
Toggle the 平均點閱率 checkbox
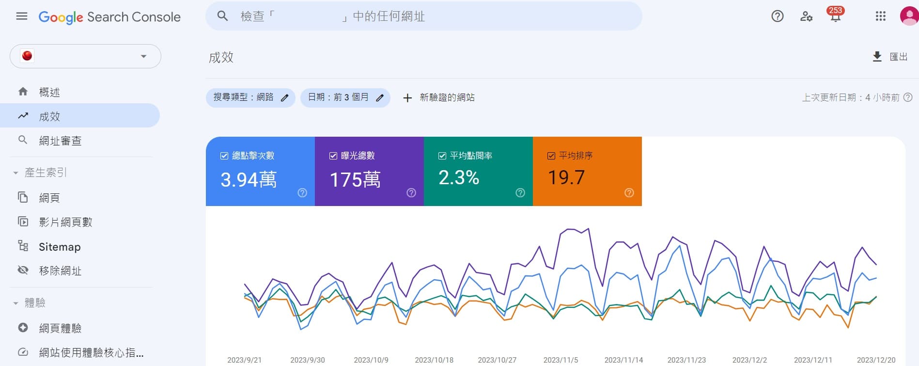pyautogui.click(x=442, y=156)
